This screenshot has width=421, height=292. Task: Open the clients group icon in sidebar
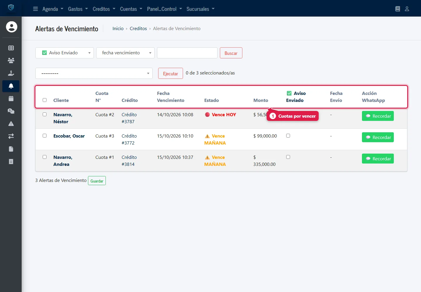pyautogui.click(x=11, y=60)
